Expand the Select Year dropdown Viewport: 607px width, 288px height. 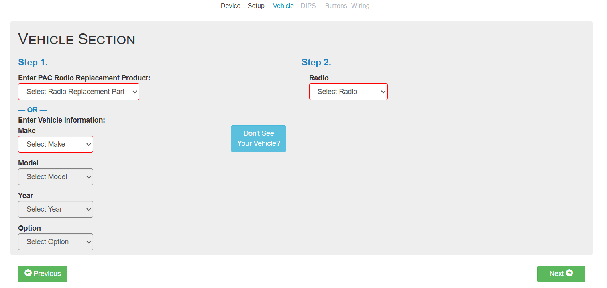tap(55, 209)
